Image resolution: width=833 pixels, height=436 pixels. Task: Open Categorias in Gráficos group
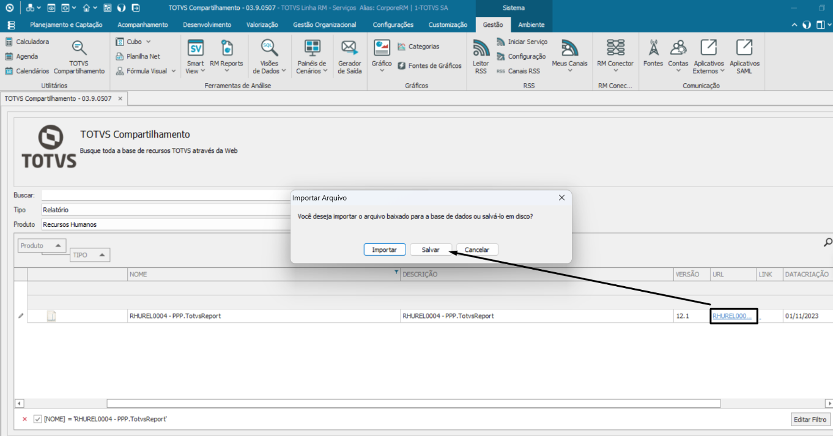click(x=418, y=46)
